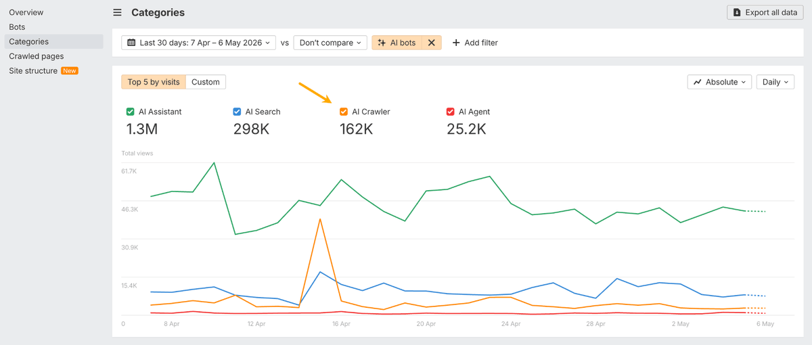This screenshot has width=812, height=345.
Task: Click the green AI Assistant line's highest peak
Action: click(x=214, y=163)
